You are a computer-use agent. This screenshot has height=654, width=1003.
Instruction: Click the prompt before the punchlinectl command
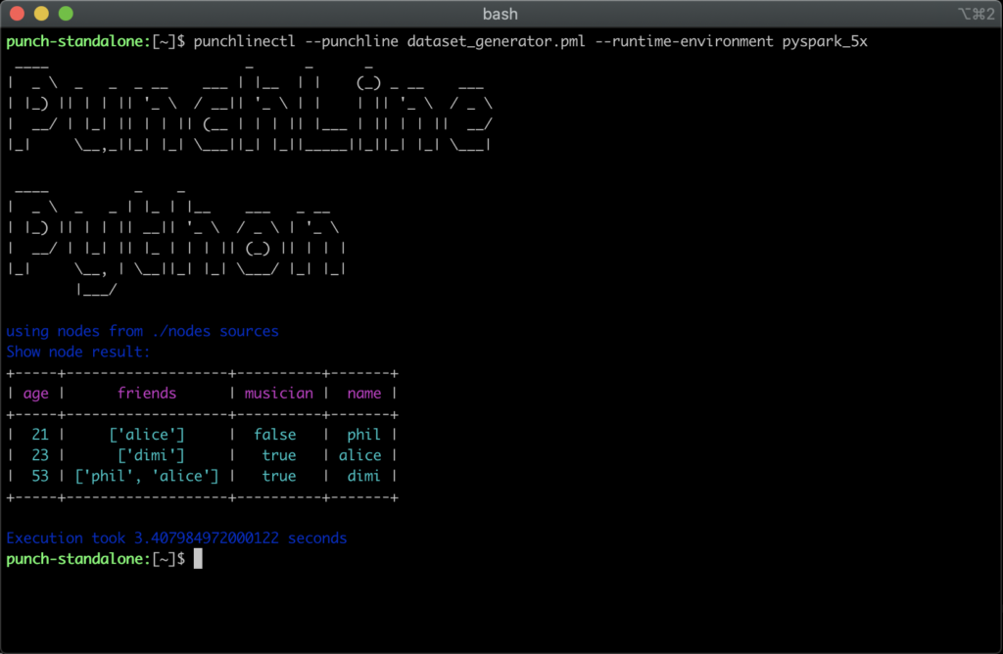[x=96, y=41]
